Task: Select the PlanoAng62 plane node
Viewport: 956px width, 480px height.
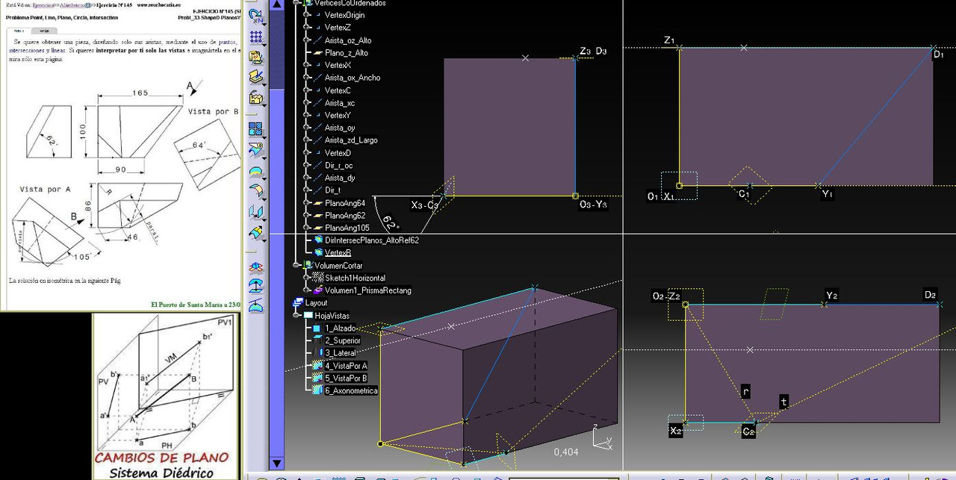Action: click(x=345, y=215)
